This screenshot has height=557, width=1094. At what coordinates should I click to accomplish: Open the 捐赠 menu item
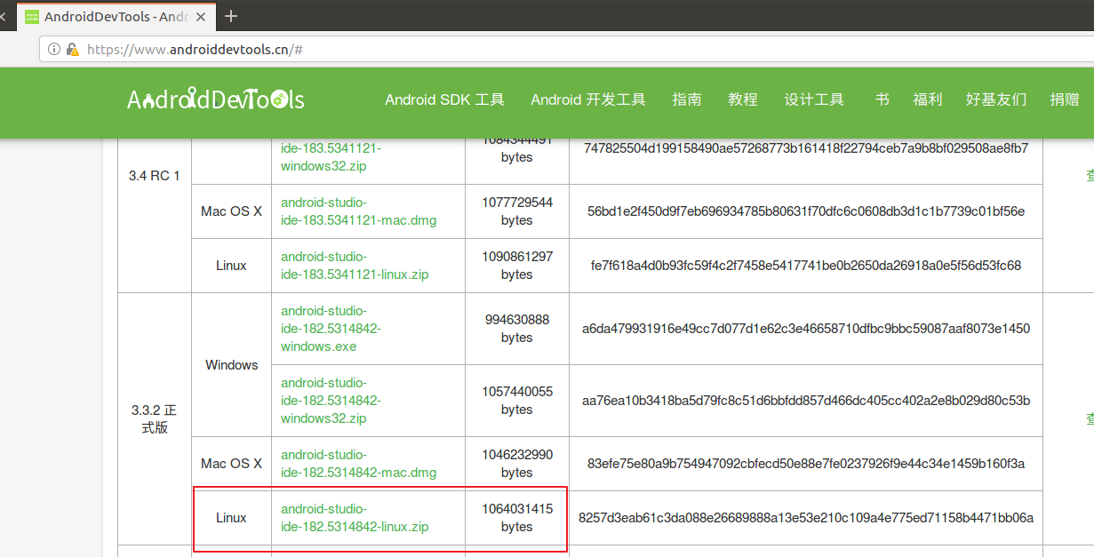(1065, 99)
